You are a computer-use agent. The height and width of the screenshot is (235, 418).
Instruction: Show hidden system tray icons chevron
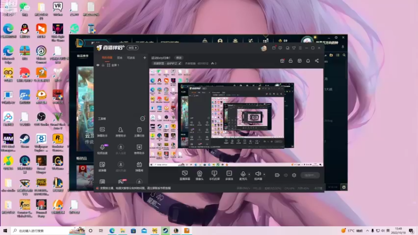[x=367, y=230]
